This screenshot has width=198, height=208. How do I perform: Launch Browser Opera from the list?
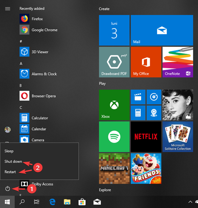click(x=43, y=96)
